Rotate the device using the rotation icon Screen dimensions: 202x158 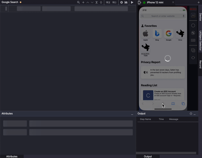tap(193, 33)
